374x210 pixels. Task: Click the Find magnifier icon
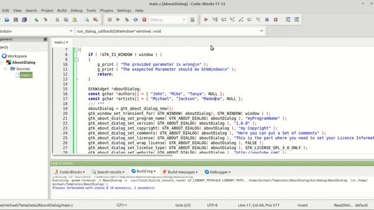[86, 20]
